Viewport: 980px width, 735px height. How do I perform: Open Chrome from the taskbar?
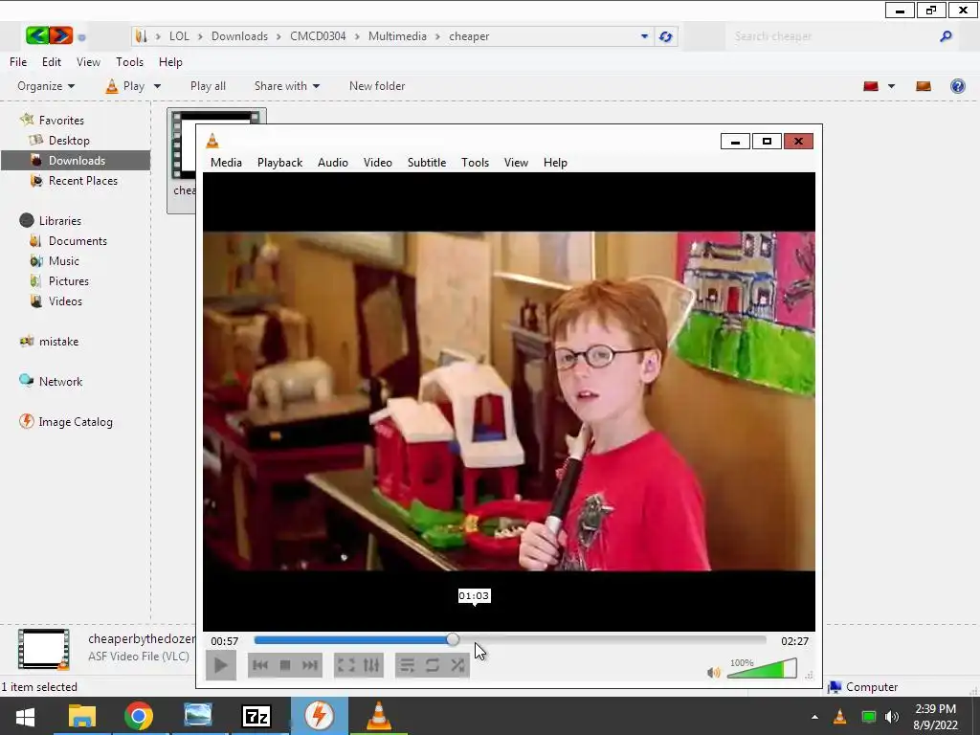[x=139, y=716]
